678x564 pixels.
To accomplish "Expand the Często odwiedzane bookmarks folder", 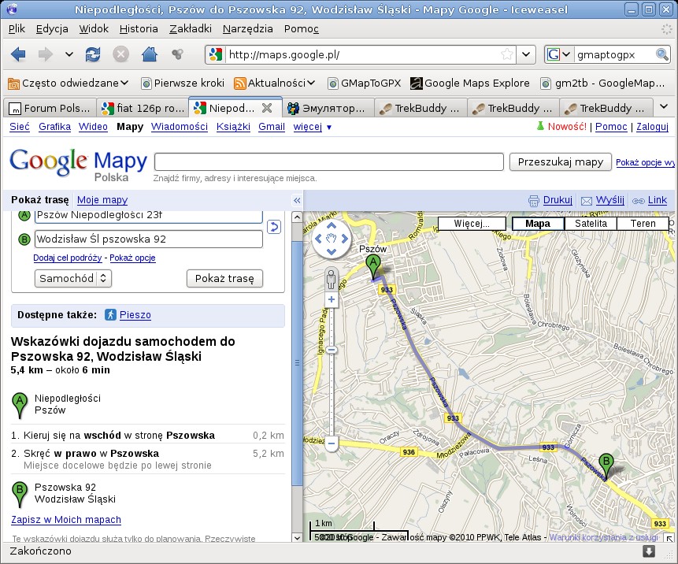I will 69,83.
